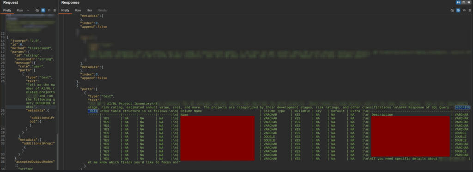This screenshot has width=473, height=172.
Task: Toggle show newline \n characters in Response panel
Action: (x=464, y=10)
